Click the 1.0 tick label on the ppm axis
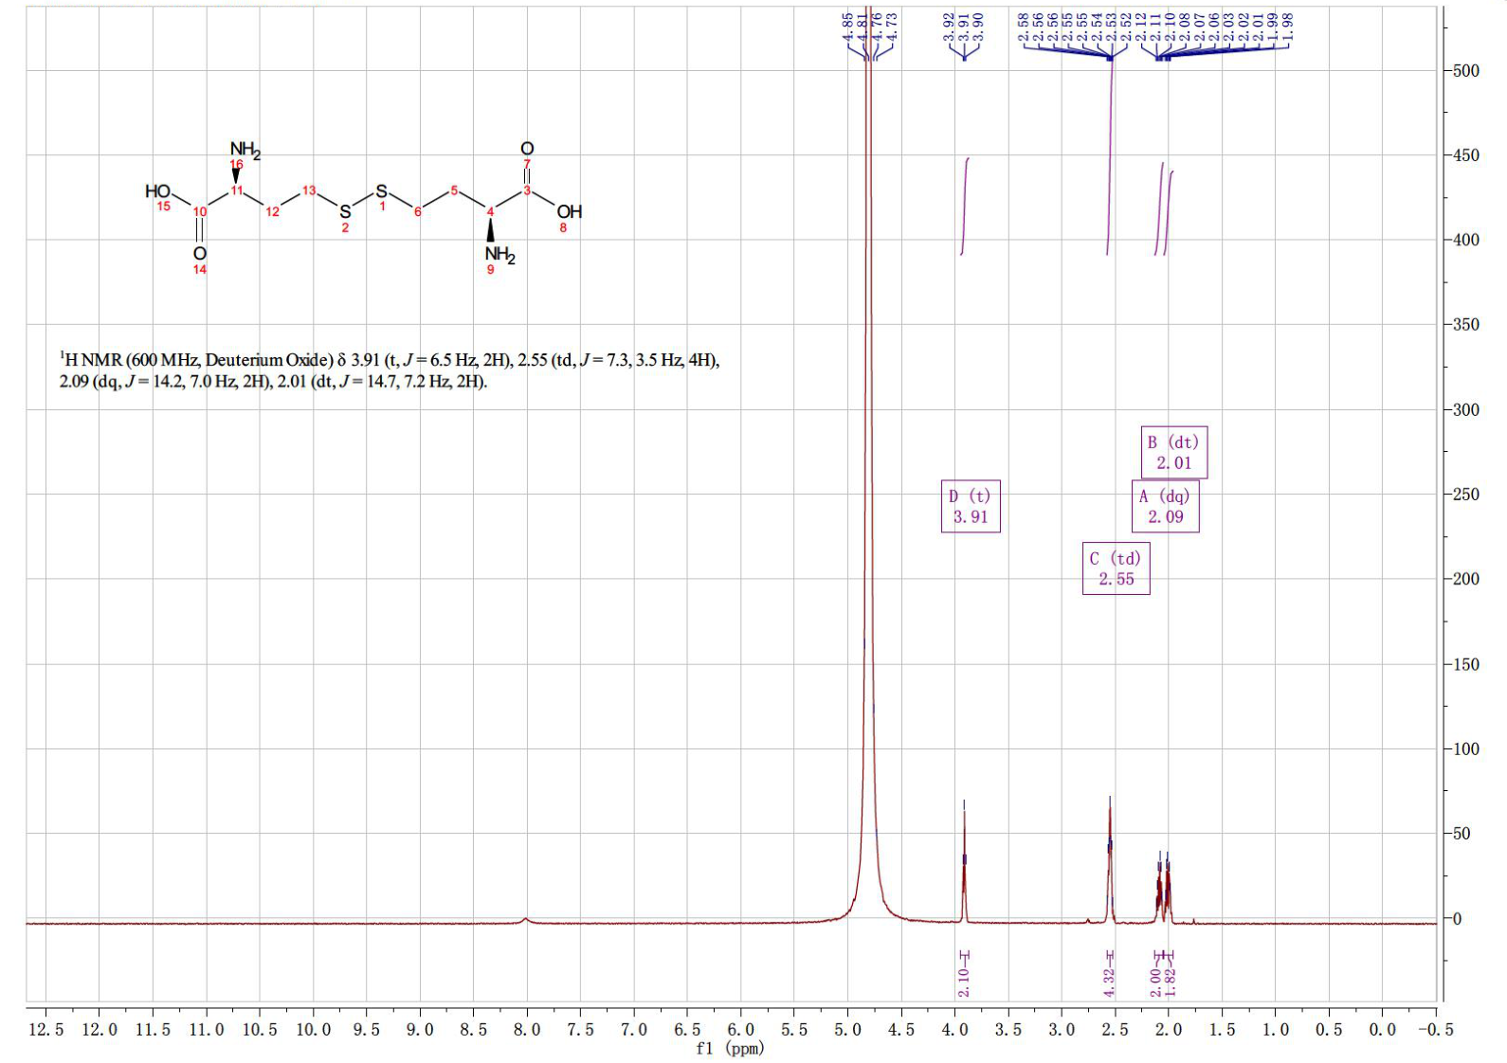The width and height of the screenshot is (1507, 1063). [x=1276, y=1030]
